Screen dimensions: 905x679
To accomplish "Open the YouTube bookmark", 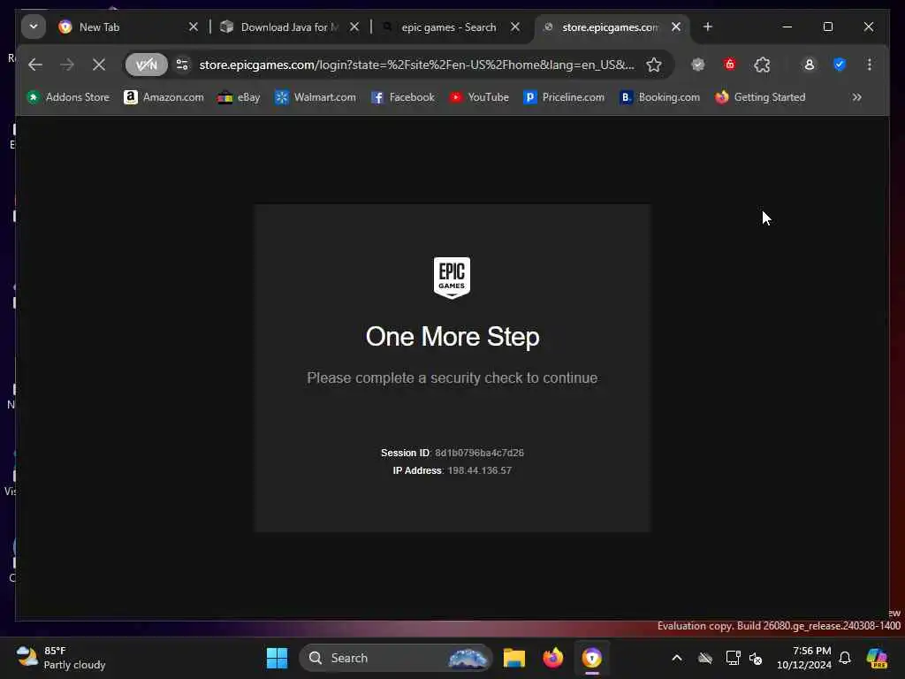I will (x=479, y=97).
